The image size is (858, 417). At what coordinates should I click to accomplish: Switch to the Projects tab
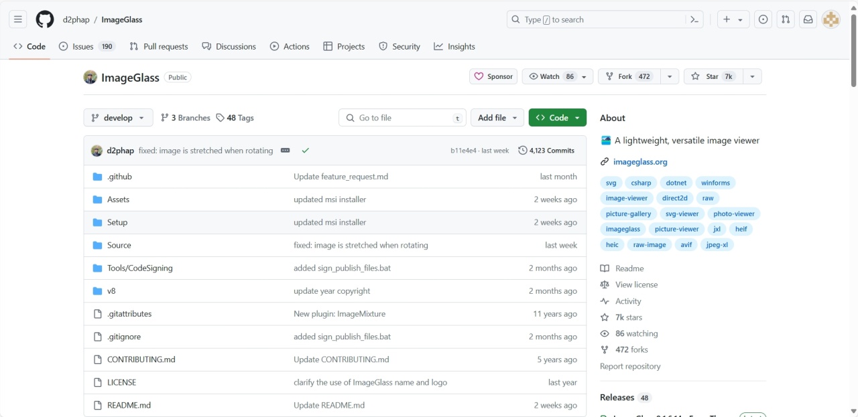pyautogui.click(x=344, y=47)
